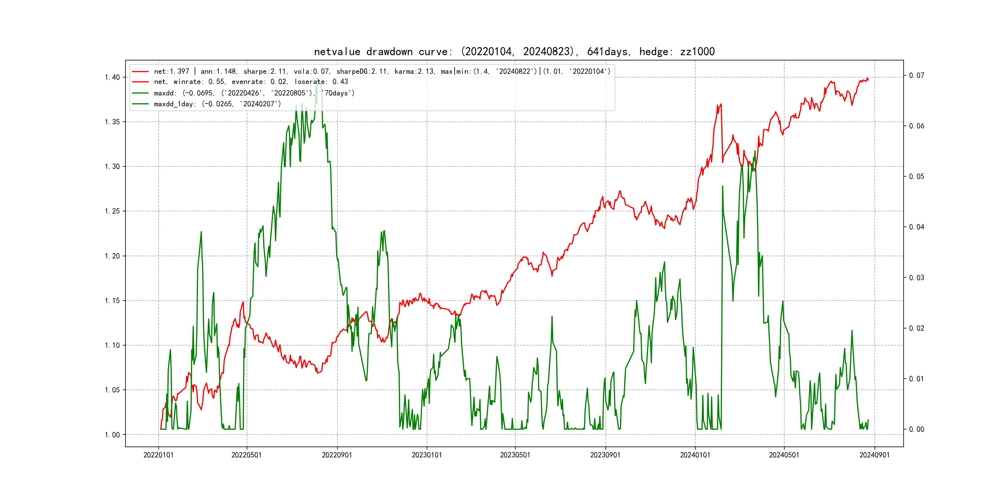Click the 0.07 right axis tick label
Viewport: 1004px width, 502px height.
tap(916, 76)
